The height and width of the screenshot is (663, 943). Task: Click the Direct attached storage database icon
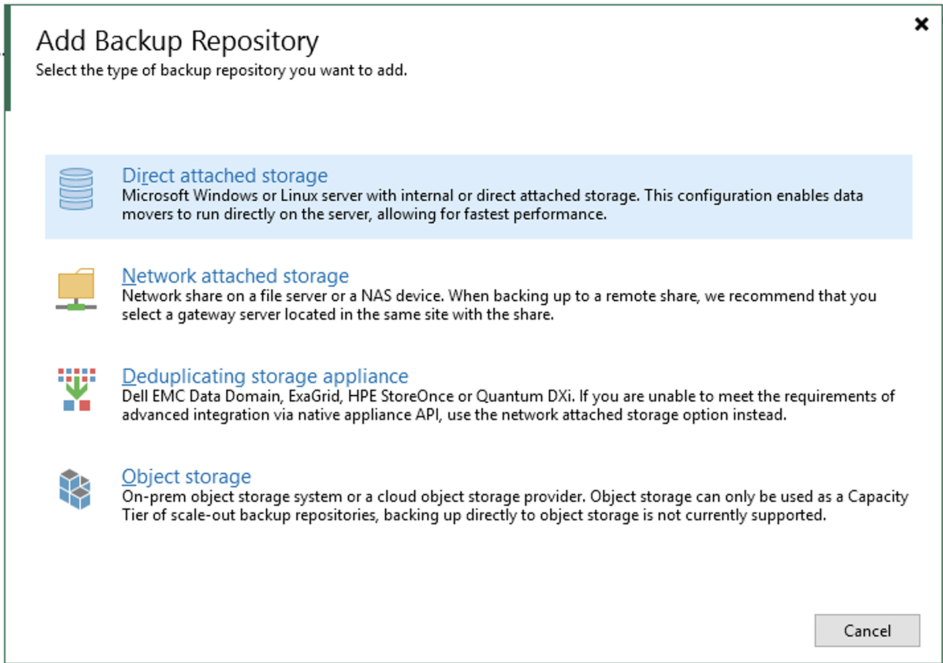coord(76,189)
